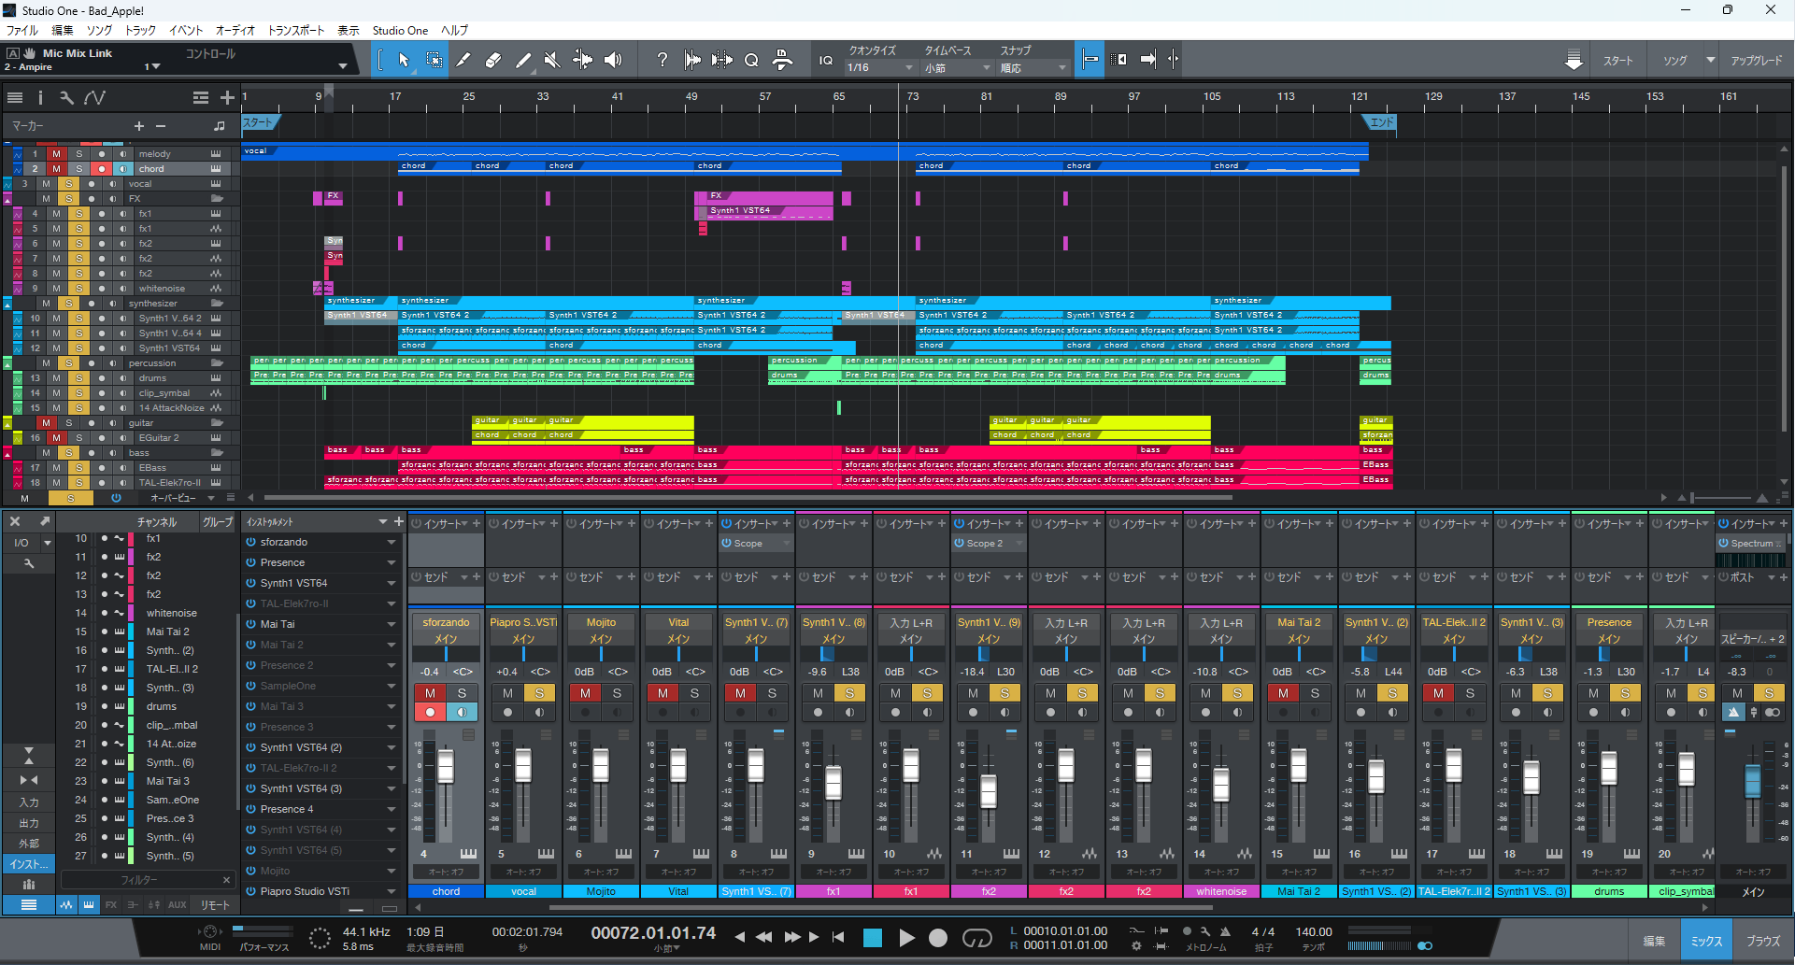The height and width of the screenshot is (965, 1795).
Task: Select the Bend tool
Action: (582, 60)
